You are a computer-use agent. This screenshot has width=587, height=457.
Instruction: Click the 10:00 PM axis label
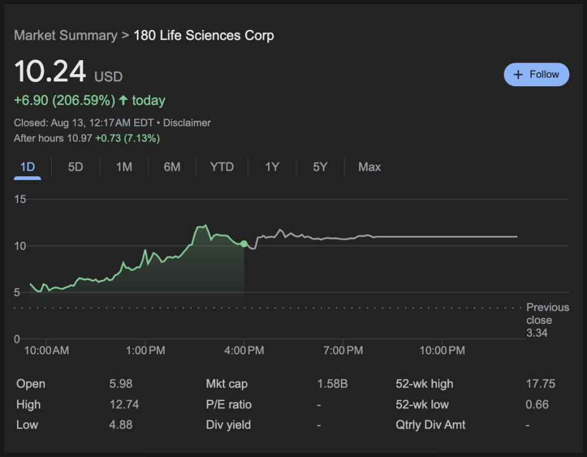(x=442, y=350)
